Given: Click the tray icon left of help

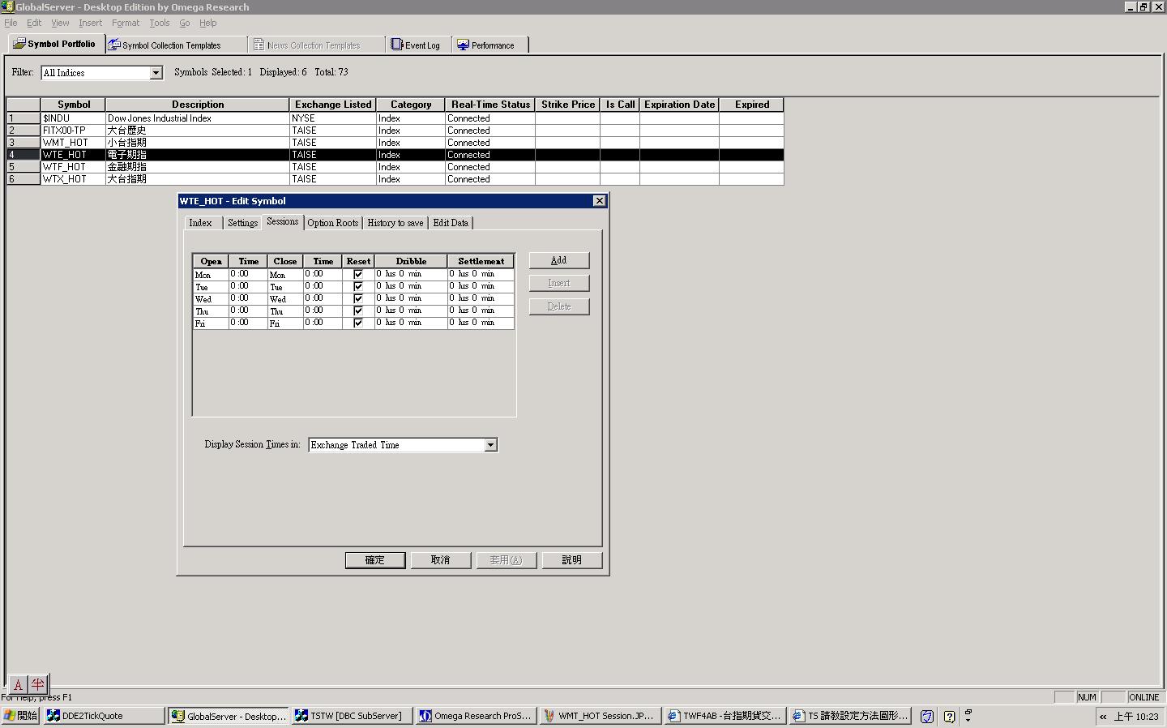Looking at the screenshot, I should [x=927, y=717].
